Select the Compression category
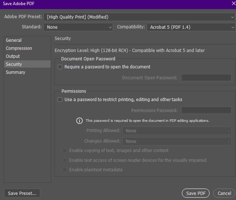 [27, 48]
